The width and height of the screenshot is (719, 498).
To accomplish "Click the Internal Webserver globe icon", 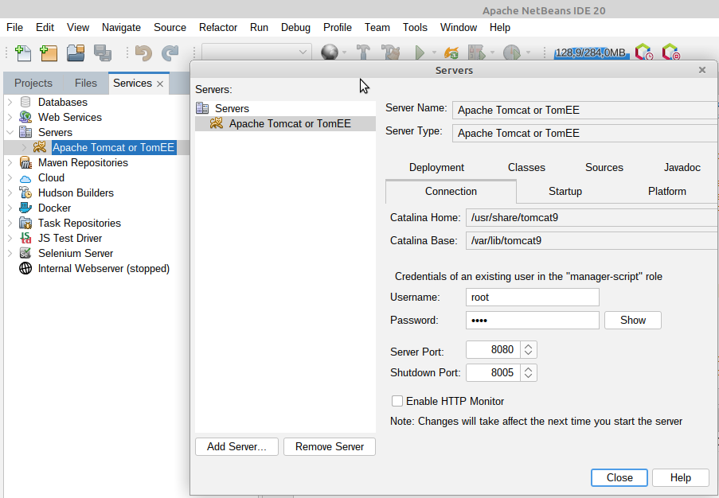I will pos(25,268).
